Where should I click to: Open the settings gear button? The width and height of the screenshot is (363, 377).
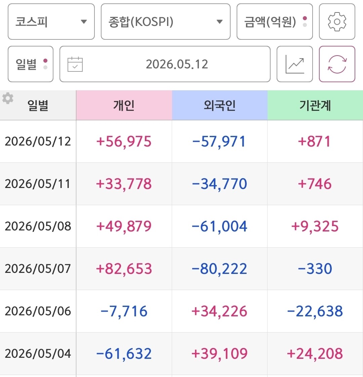pyautogui.click(x=337, y=22)
